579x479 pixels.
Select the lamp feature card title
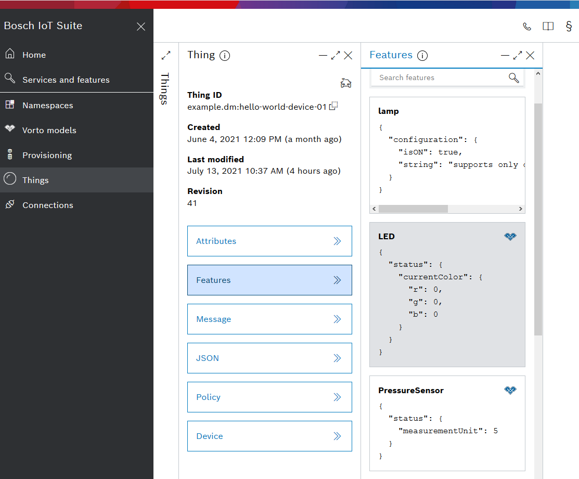389,111
